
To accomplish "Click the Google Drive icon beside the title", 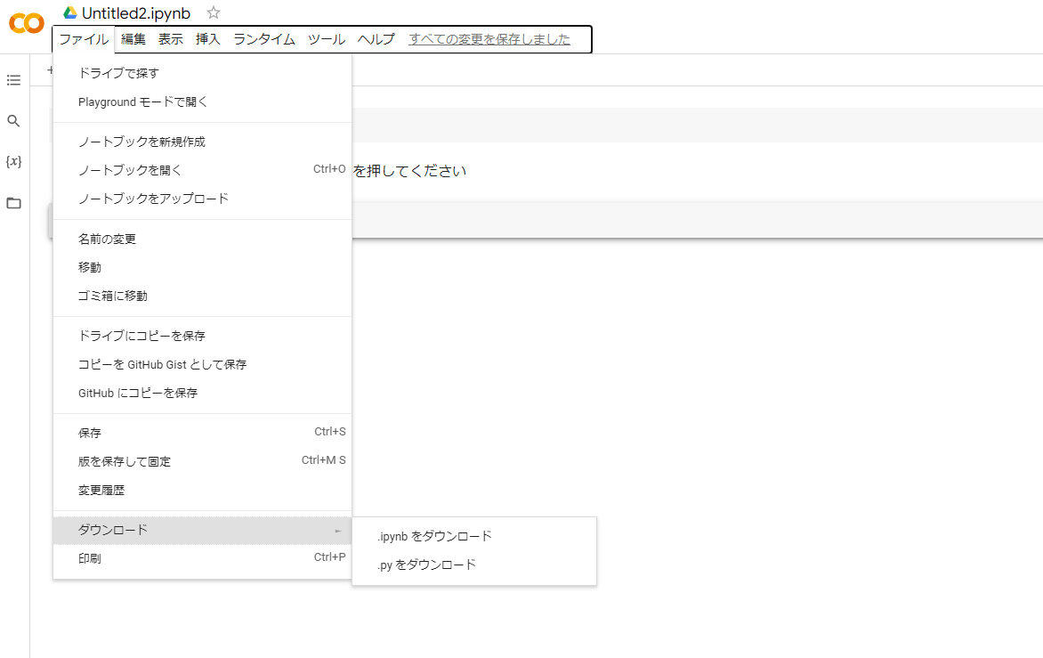I will pyautogui.click(x=70, y=13).
